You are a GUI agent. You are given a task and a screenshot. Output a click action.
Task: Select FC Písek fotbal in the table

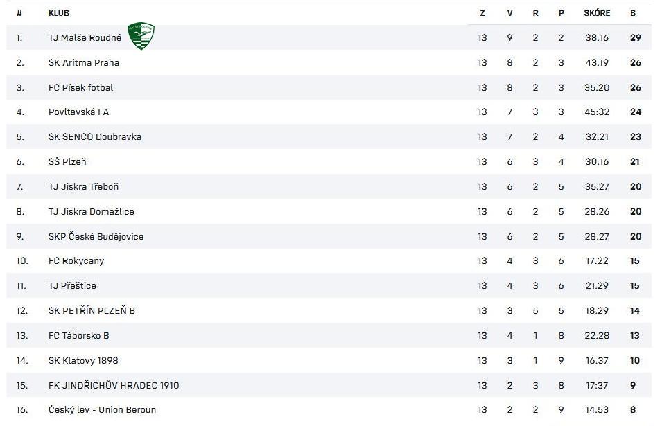[x=80, y=87]
